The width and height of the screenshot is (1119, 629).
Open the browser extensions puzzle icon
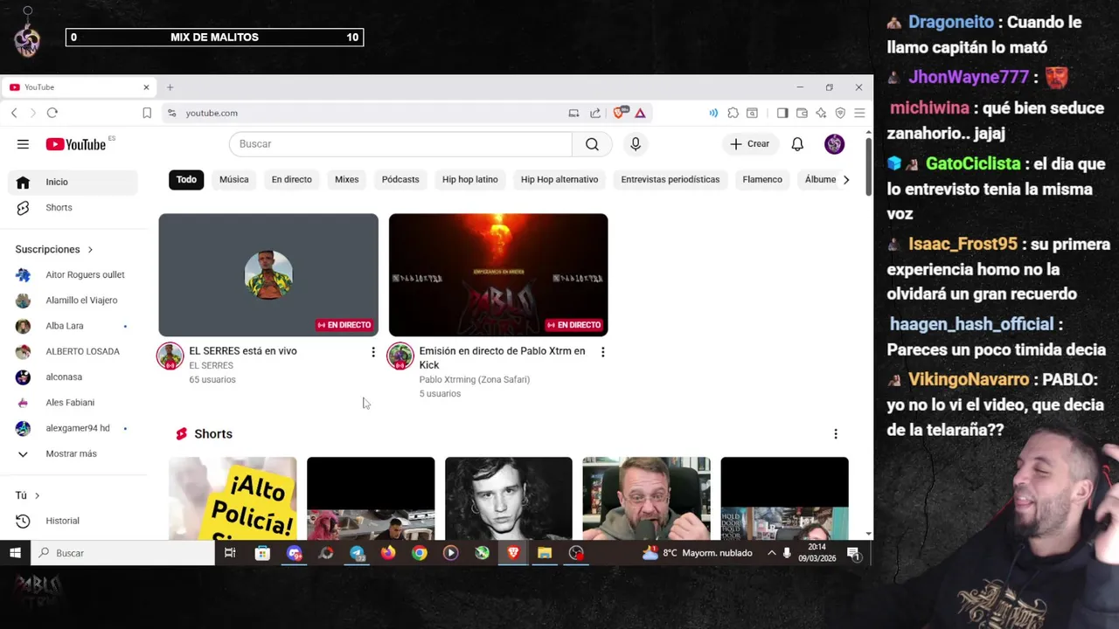[733, 113]
